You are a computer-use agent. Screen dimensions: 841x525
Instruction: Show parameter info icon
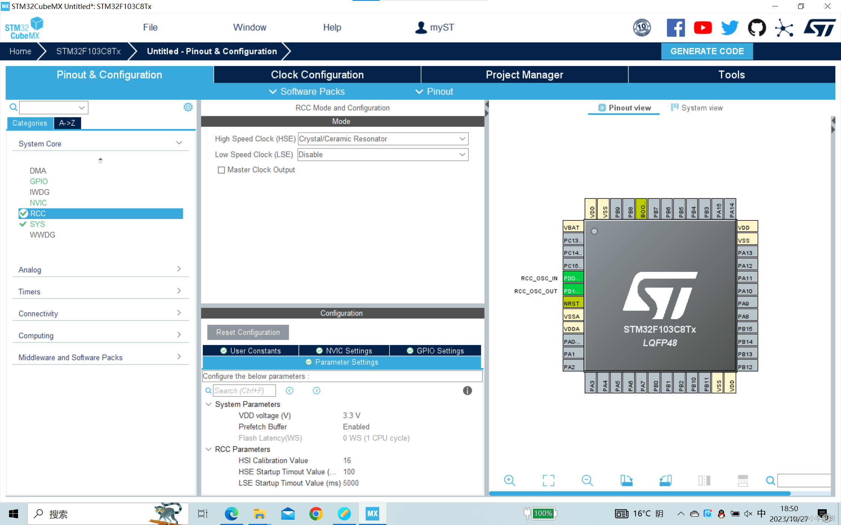467,391
